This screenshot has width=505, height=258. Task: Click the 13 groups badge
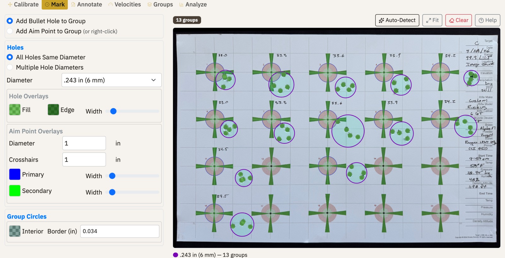[187, 20]
